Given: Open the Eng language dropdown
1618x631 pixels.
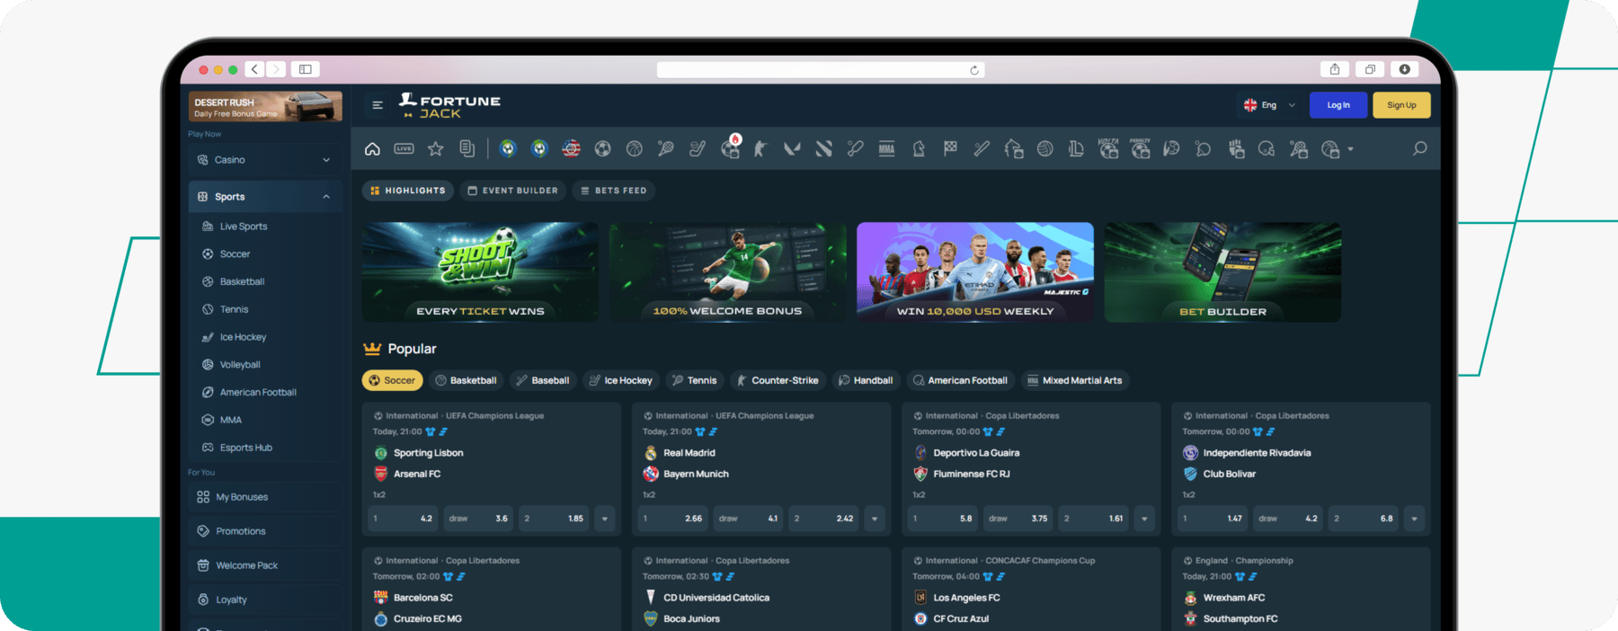Looking at the screenshot, I should (x=1269, y=105).
